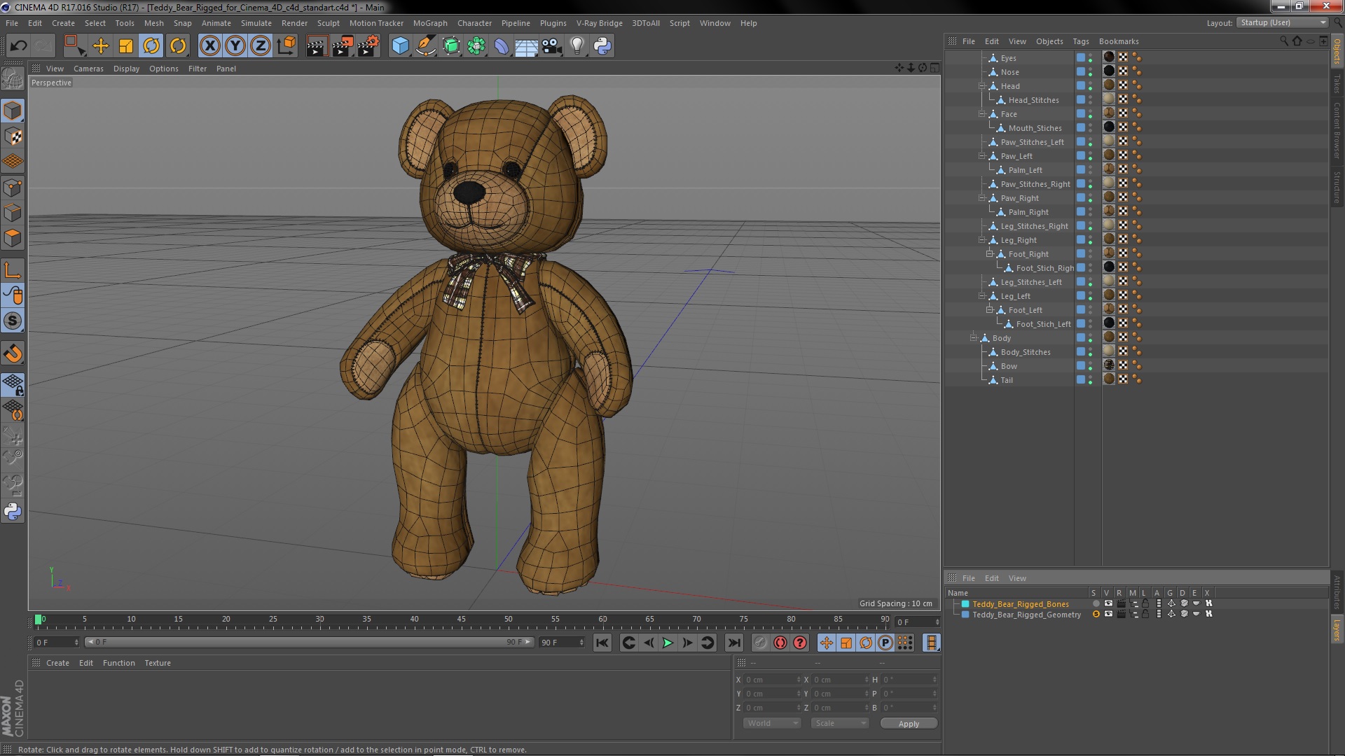Click the Python script icon in toolbar
Screen dimensions: 1345x756
coord(602,46)
